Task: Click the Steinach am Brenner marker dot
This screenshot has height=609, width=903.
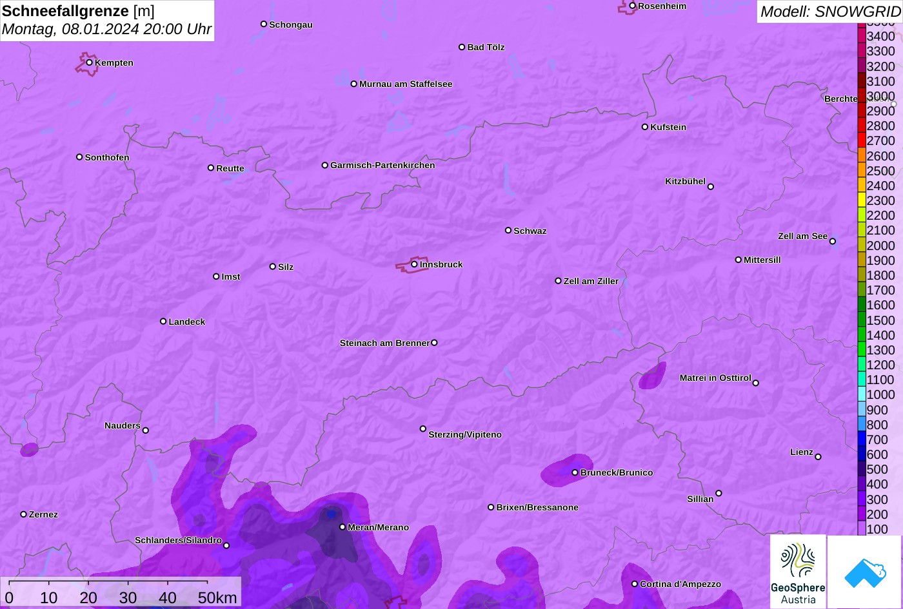Action: 434,343
